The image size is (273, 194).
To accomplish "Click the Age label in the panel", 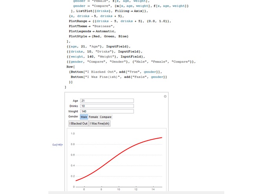I will (75, 101).
